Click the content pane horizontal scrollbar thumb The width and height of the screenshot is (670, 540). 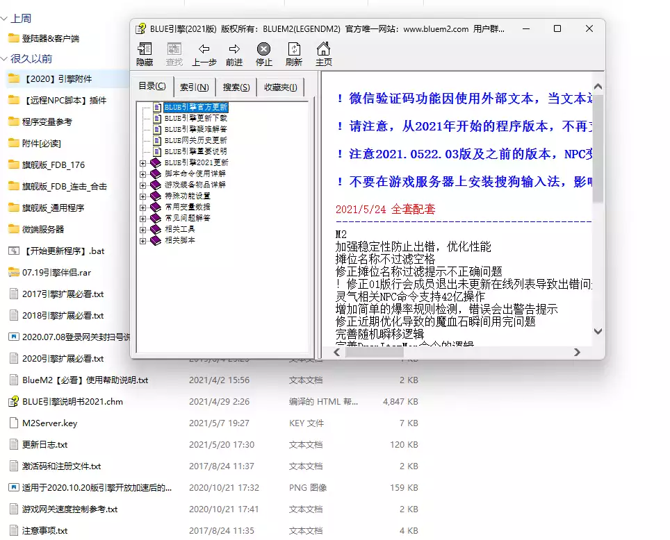point(375,352)
